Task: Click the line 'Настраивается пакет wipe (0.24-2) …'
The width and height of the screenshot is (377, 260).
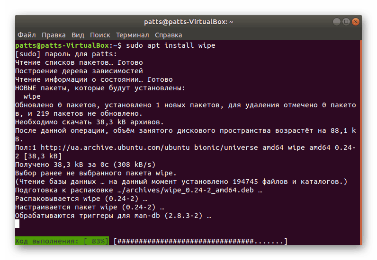Action: 90,207
